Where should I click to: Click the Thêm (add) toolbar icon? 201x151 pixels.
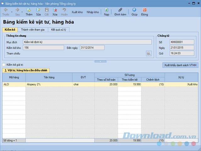pyautogui.click(x=29, y=10)
